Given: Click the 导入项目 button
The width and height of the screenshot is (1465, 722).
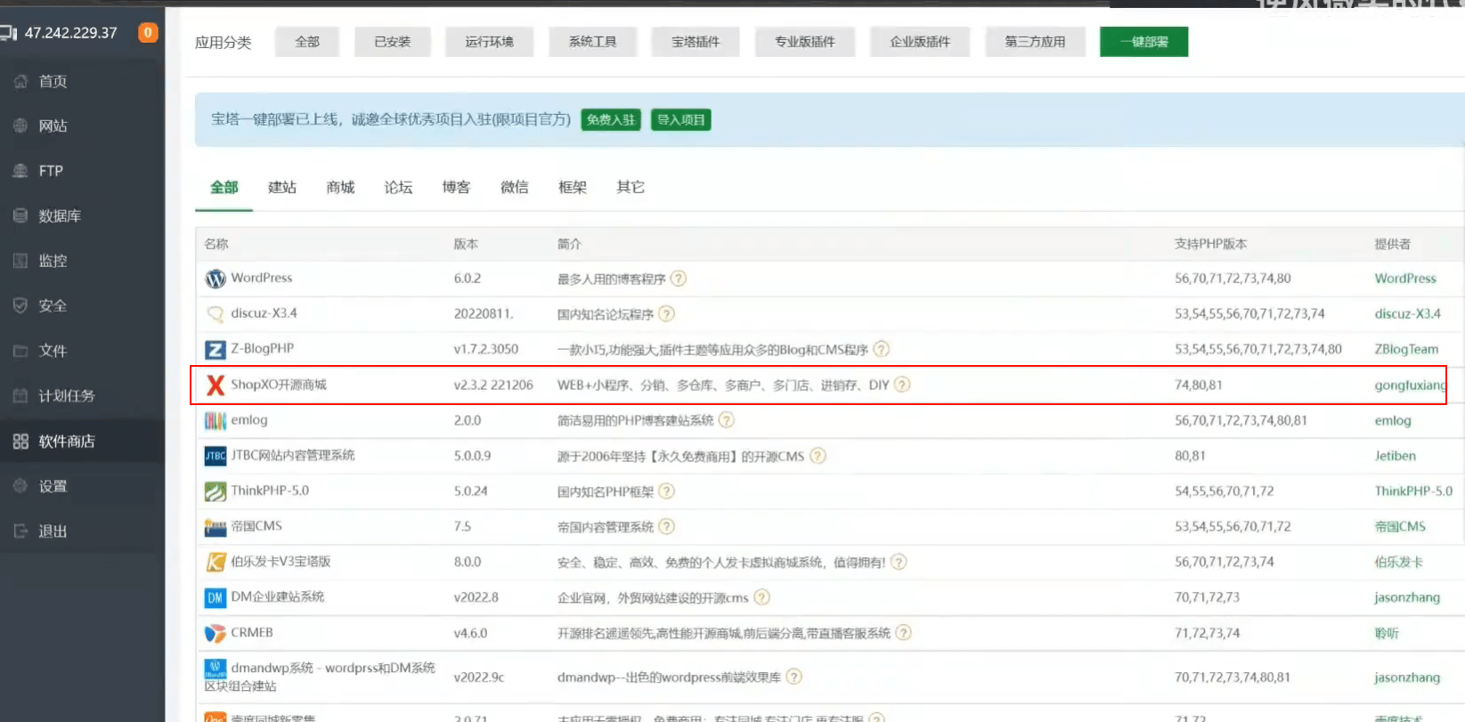Looking at the screenshot, I should (x=681, y=120).
